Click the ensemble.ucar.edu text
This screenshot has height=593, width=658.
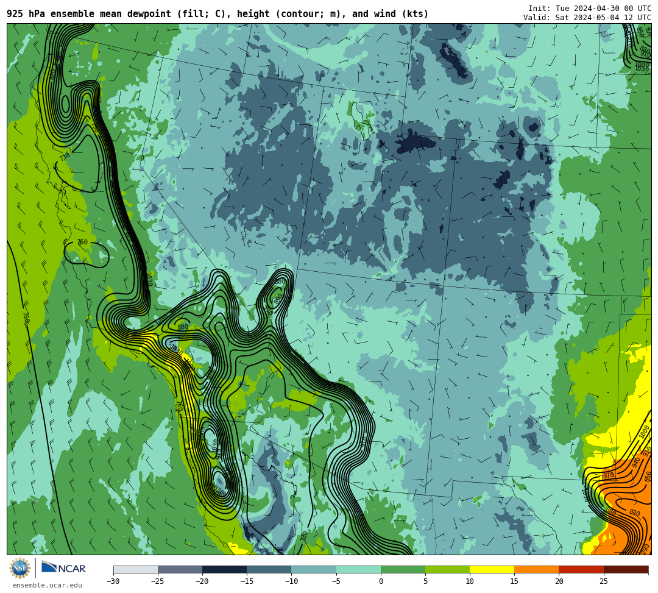(47, 585)
